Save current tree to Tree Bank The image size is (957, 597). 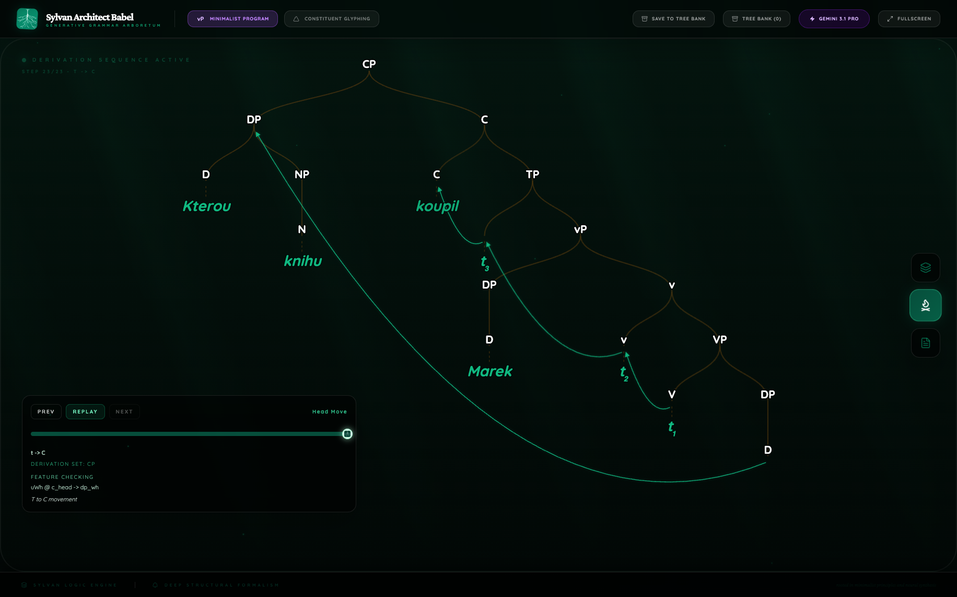673,19
